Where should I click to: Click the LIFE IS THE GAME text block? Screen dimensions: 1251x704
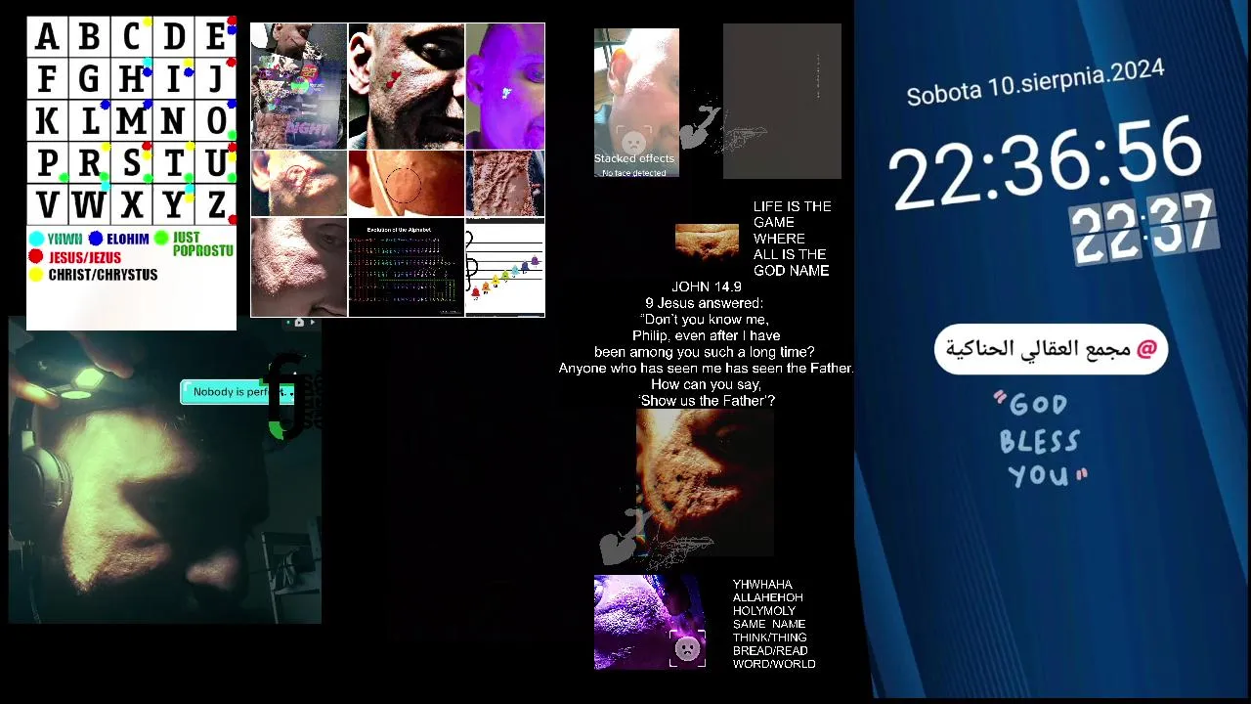tap(792, 239)
